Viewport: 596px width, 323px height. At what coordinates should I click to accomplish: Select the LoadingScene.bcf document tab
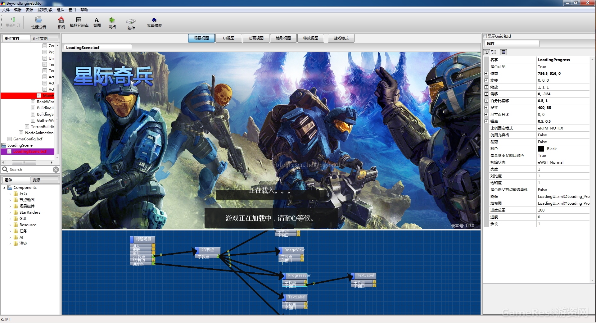[x=97, y=48]
